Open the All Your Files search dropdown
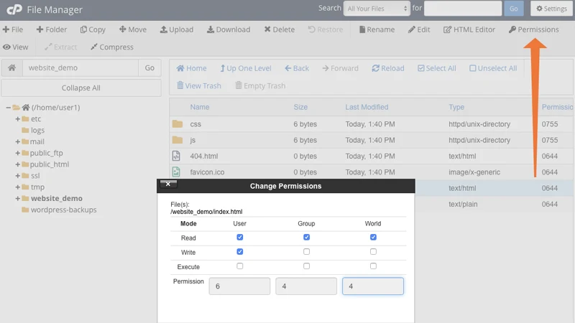The width and height of the screenshot is (575, 323). (x=377, y=9)
